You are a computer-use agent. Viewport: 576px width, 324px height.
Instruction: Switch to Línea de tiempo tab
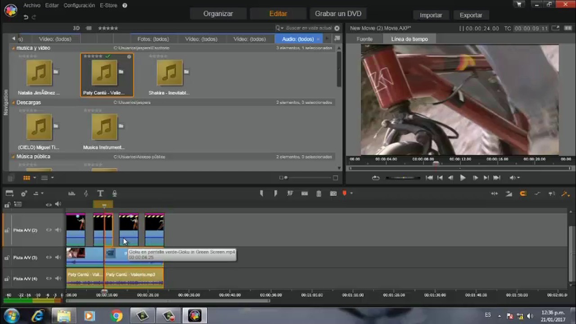[x=409, y=39]
